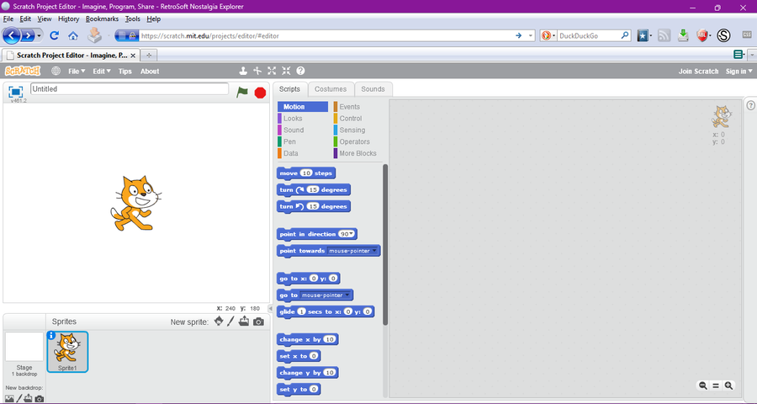Paint a new backdrop
The image size is (757, 404).
pos(19,399)
